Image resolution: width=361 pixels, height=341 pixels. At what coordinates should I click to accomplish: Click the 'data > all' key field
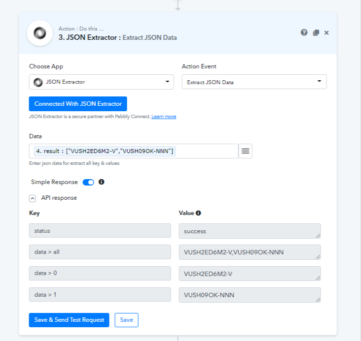pos(100,252)
